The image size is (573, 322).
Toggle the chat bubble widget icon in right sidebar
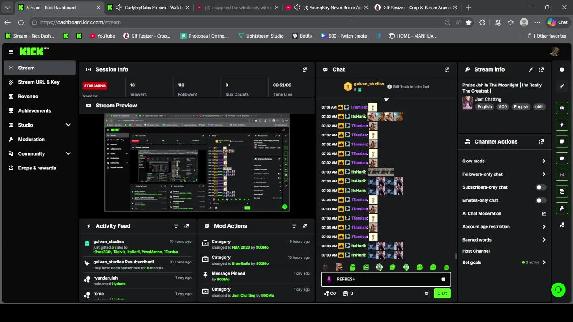coord(562,158)
